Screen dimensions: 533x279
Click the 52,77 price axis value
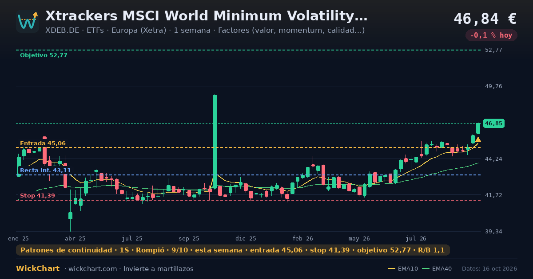pyautogui.click(x=493, y=50)
